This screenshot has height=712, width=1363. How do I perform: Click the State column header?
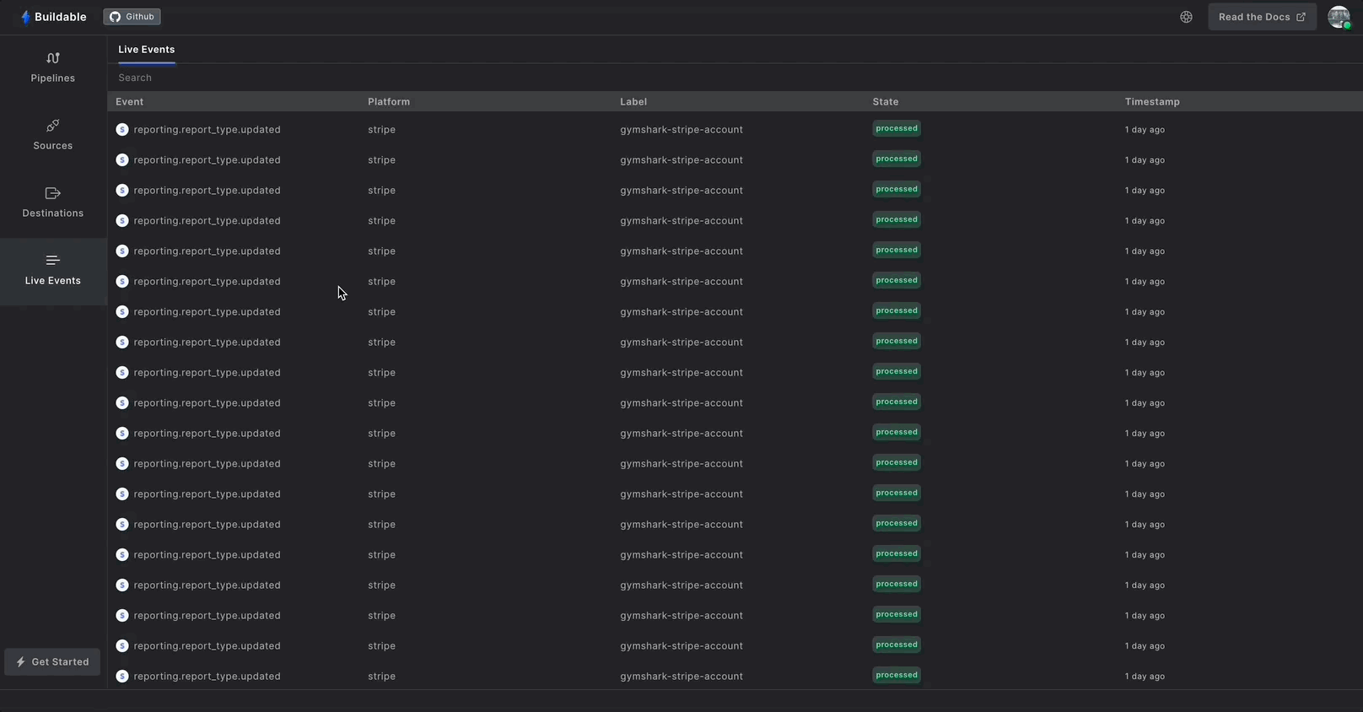(x=886, y=102)
